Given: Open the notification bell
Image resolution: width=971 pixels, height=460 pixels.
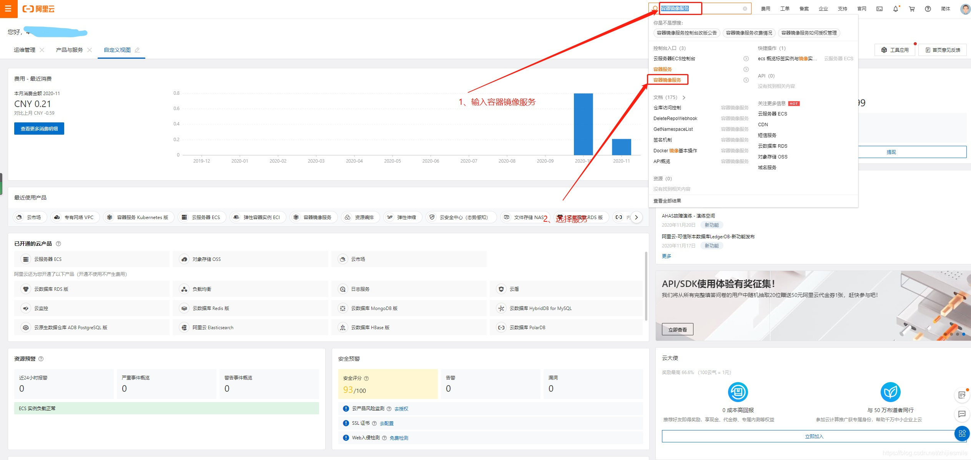Looking at the screenshot, I should [896, 9].
